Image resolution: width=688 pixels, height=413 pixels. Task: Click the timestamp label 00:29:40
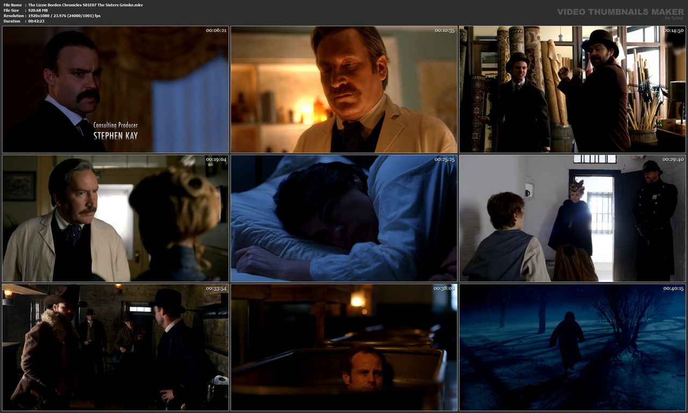(x=672, y=159)
